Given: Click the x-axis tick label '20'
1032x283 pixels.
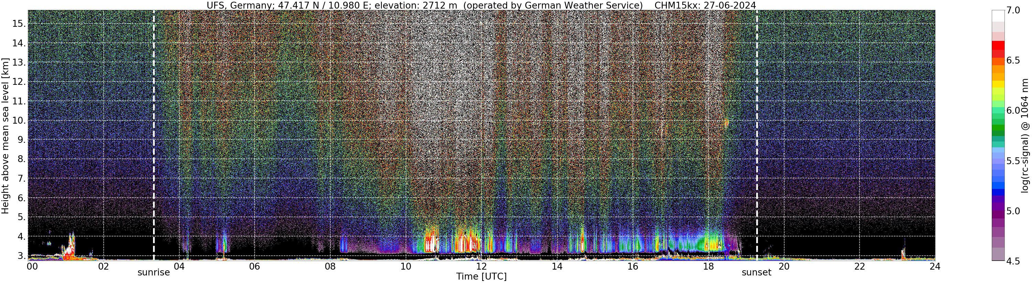Looking at the screenshot, I should tap(784, 267).
